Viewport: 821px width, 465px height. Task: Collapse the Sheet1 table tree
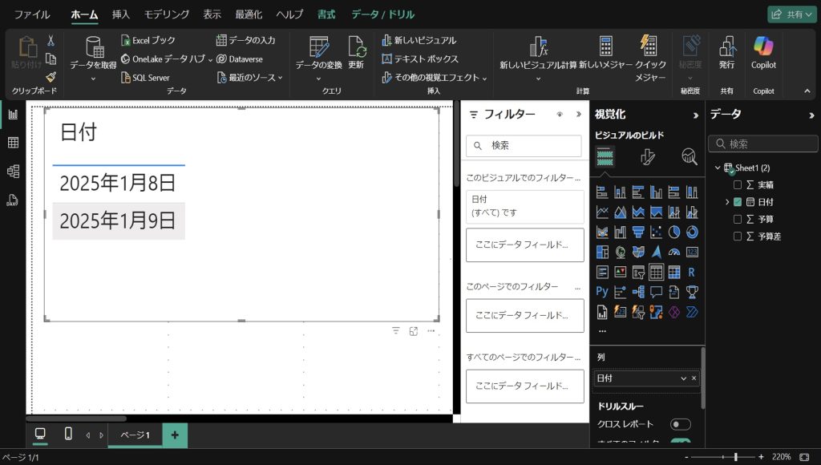pos(718,168)
